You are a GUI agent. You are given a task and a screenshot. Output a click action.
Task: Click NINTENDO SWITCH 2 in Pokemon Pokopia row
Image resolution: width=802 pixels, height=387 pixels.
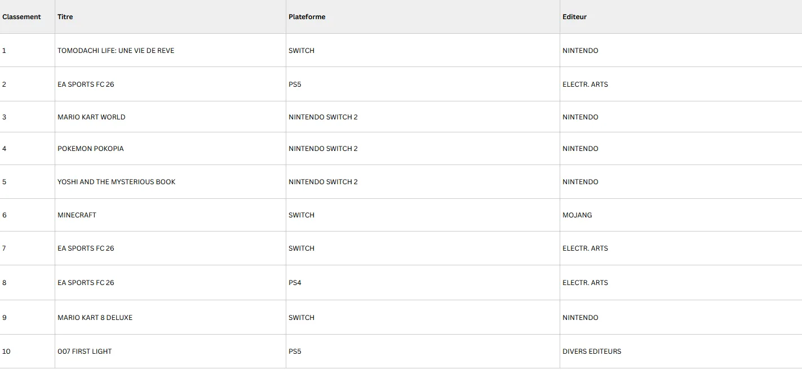coord(323,149)
